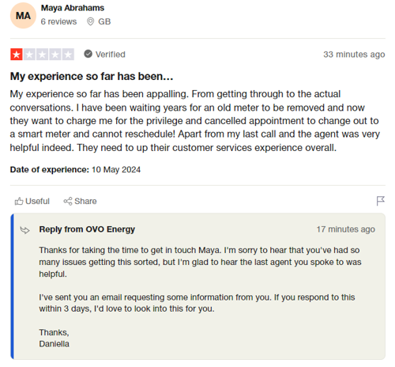Click the location pin icon beside GB
395x367 pixels.
pyautogui.click(x=90, y=21)
